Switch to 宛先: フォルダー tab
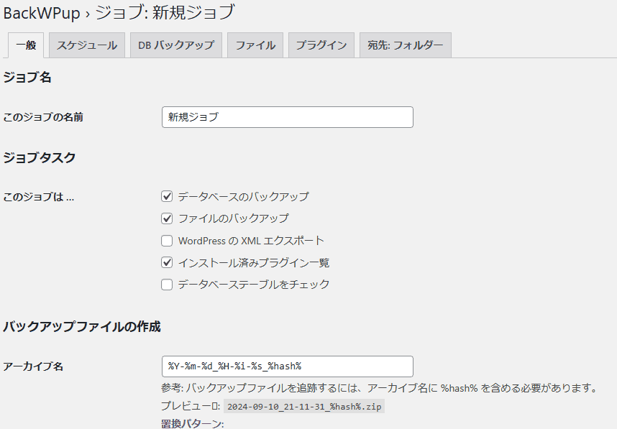Screen dimensions: 617x429 pyautogui.click(x=406, y=45)
